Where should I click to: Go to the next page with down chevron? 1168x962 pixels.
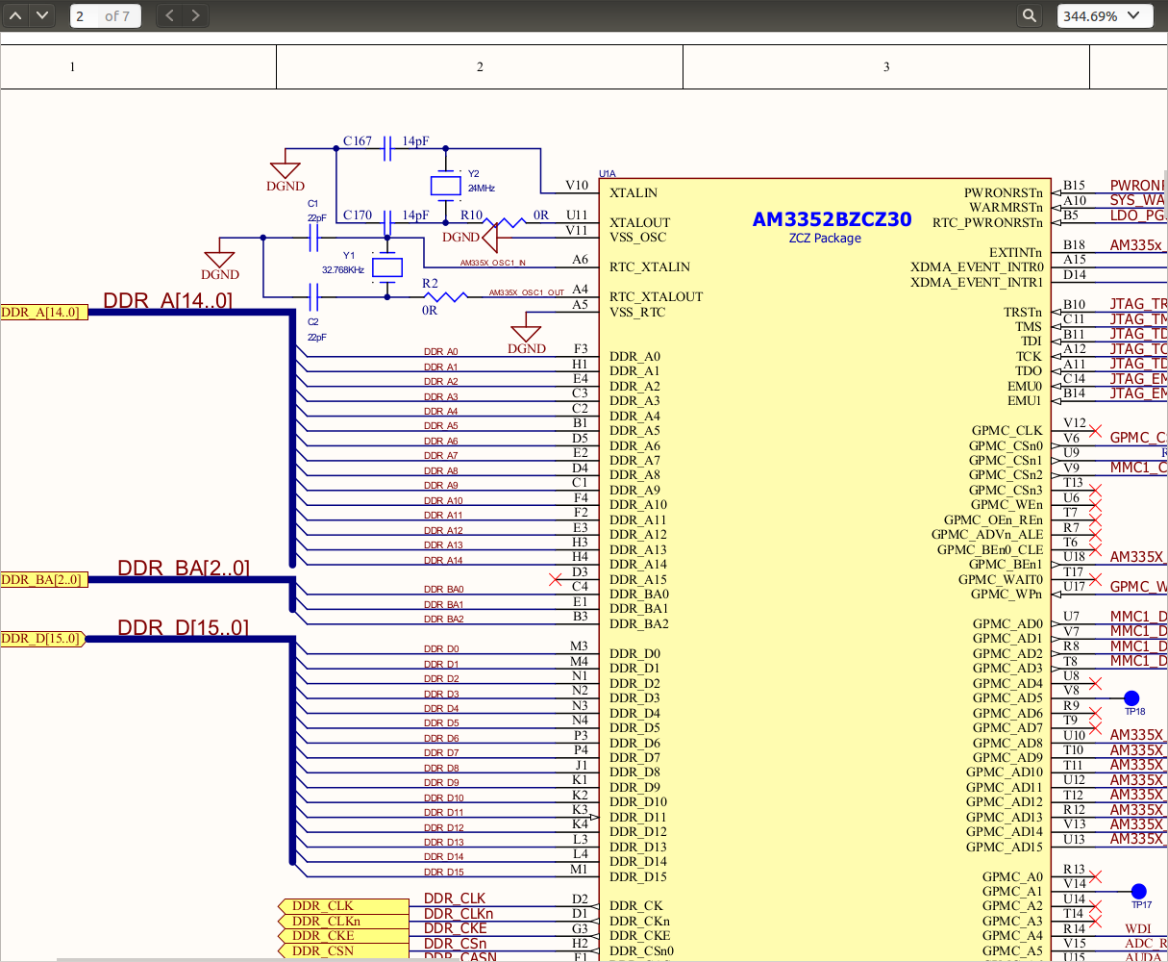coord(41,15)
